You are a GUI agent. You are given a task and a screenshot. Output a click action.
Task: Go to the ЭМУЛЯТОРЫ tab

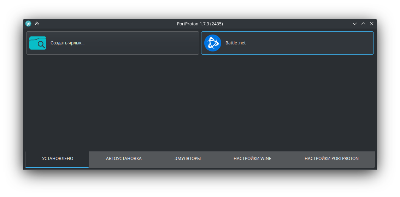(188, 159)
